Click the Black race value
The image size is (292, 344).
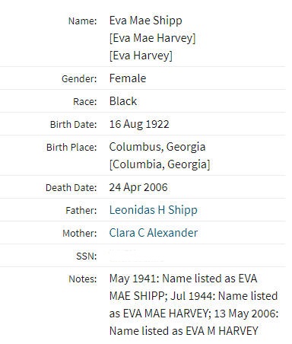coord(123,101)
